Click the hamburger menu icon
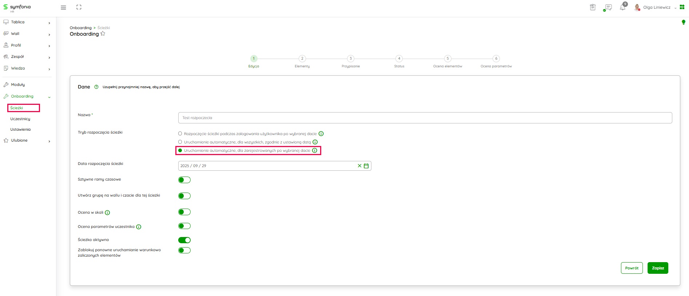Screen dimensions: 689x296 point(63,7)
